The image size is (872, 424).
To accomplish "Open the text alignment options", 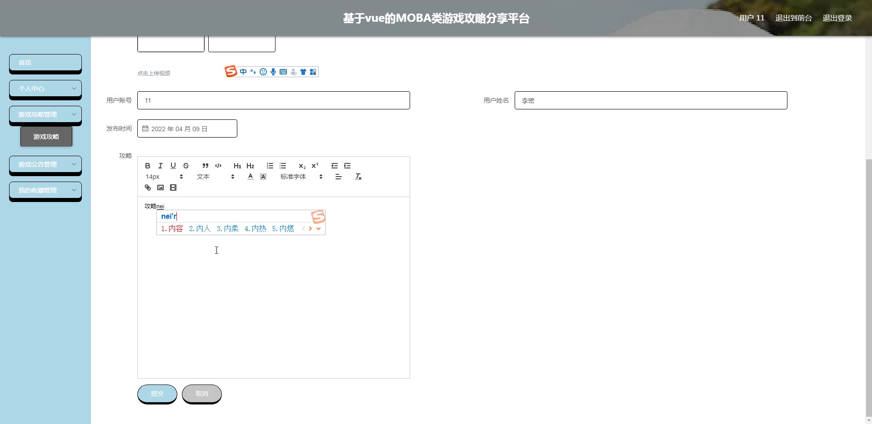I will pos(339,177).
